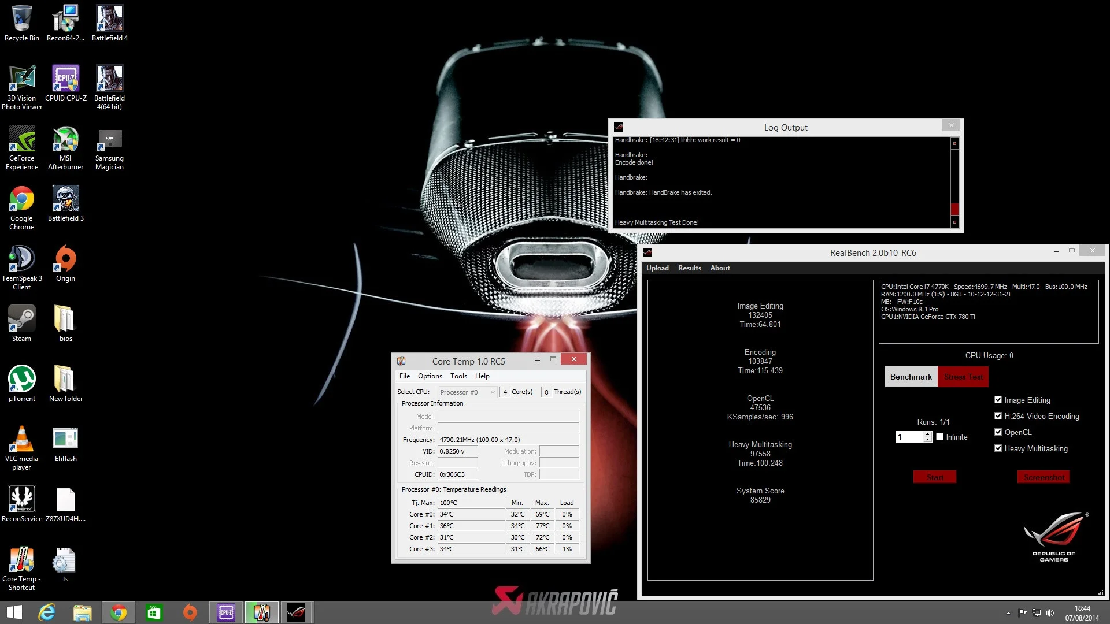Launch GeForce Experience from desktop
The width and height of the screenshot is (1110, 624).
coord(22,148)
